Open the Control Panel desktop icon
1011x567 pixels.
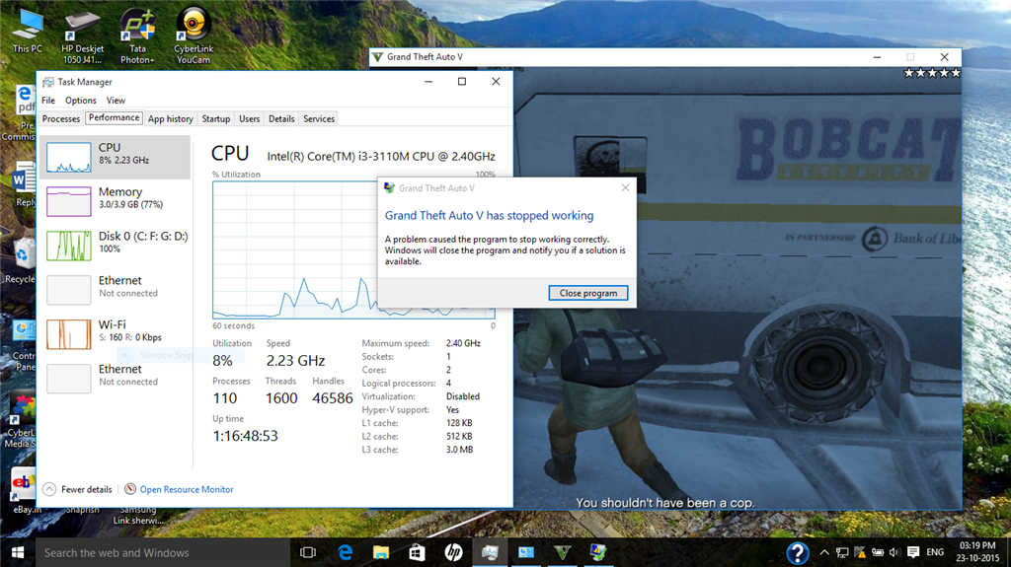coord(24,345)
